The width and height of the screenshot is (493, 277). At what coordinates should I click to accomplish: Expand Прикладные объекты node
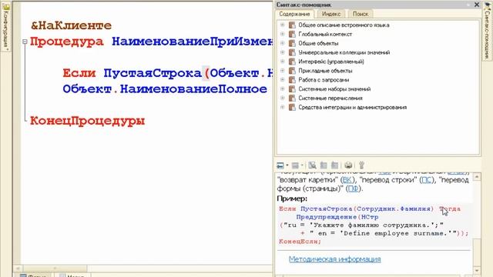point(283,70)
